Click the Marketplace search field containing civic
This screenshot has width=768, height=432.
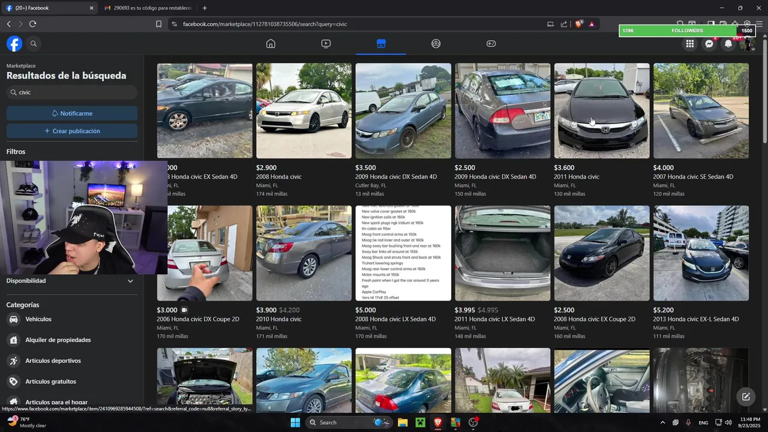pos(72,92)
